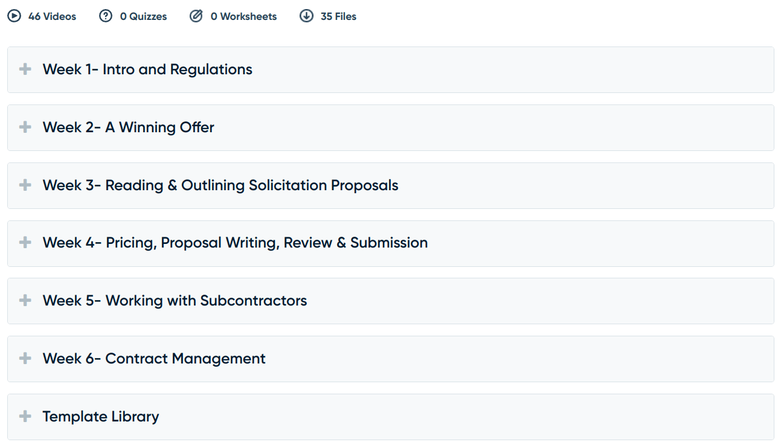Image resolution: width=778 pixels, height=445 pixels.
Task: Expand Week 2 using its plus icon
Action: [x=25, y=127]
